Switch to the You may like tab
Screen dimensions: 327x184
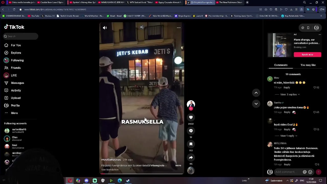308,65
